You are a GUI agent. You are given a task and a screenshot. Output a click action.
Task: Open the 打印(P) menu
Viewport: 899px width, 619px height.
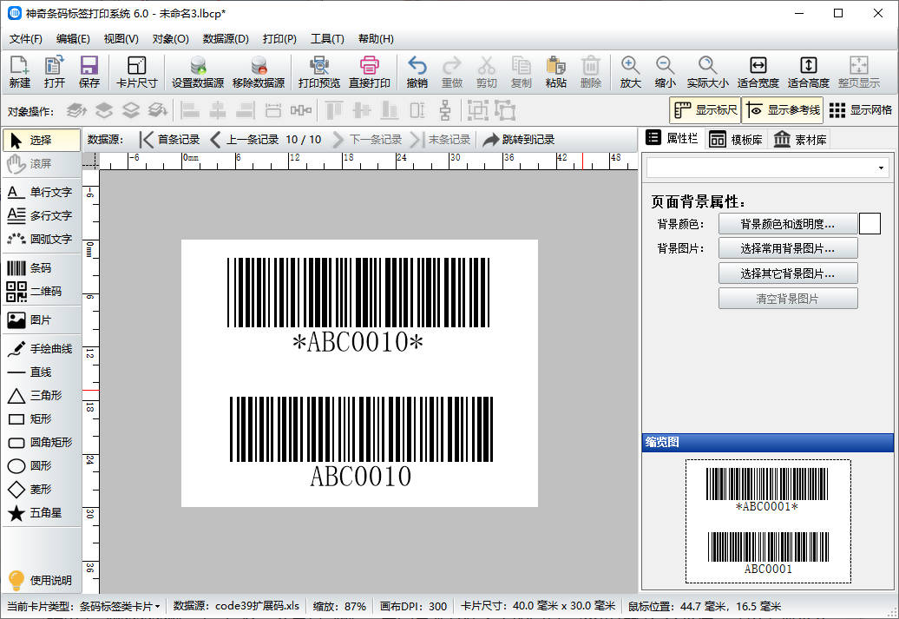[279, 39]
